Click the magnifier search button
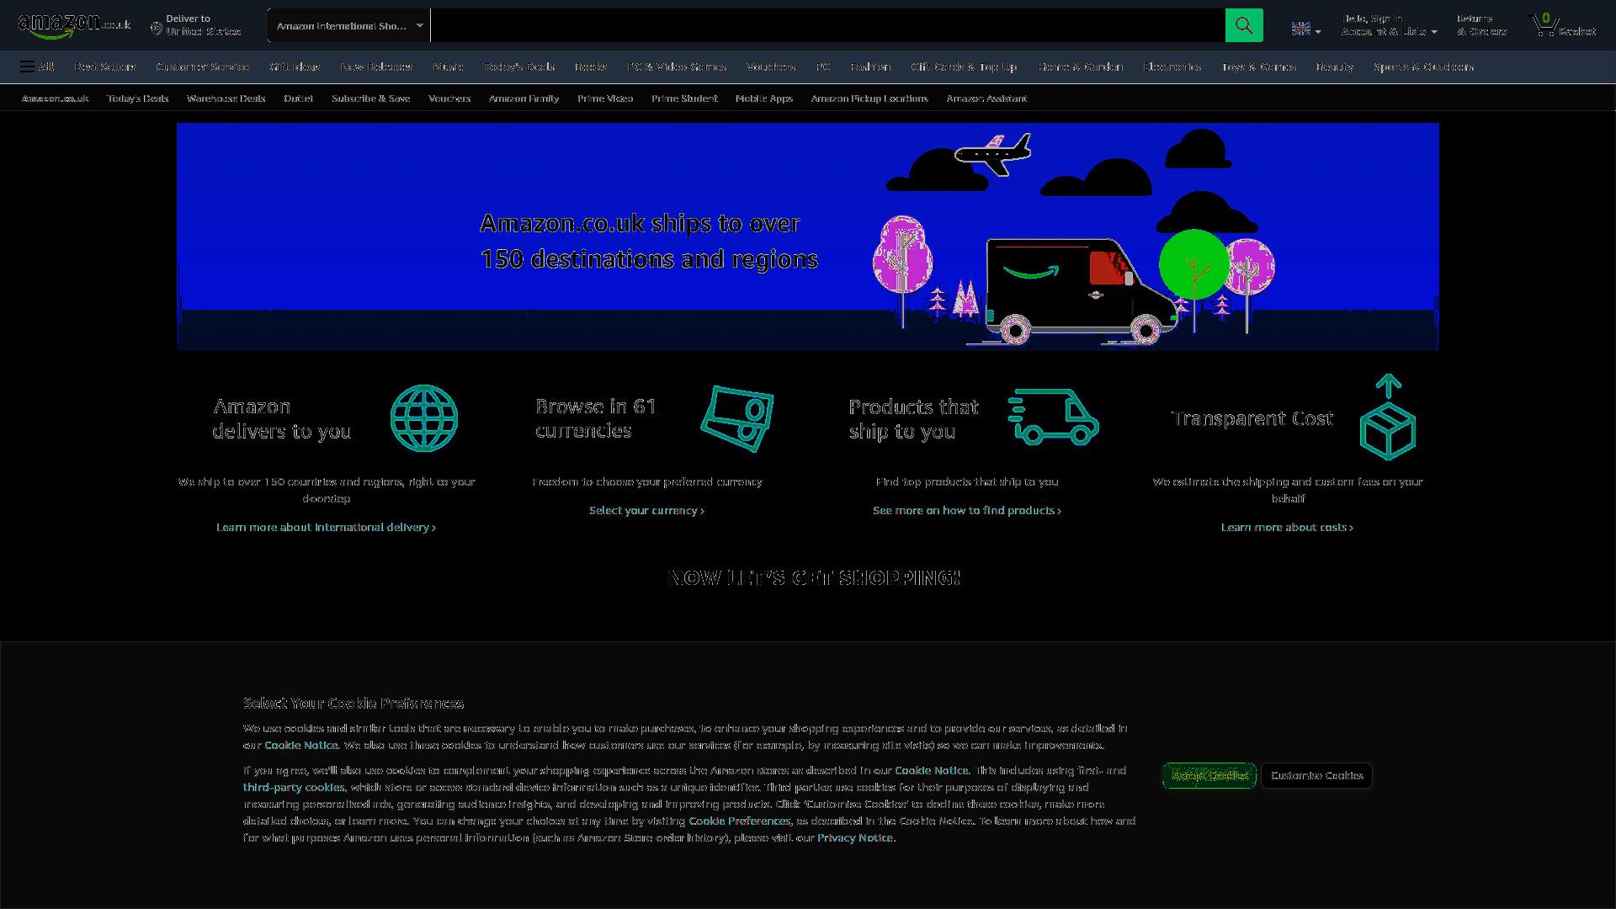Viewport: 1616px width, 909px height. pos(1244,25)
